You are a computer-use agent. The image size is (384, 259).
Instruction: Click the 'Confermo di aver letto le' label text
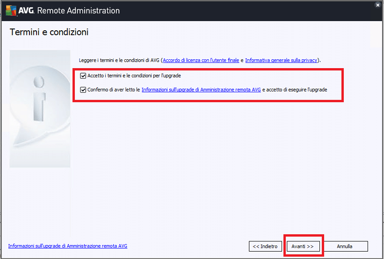[114, 90]
